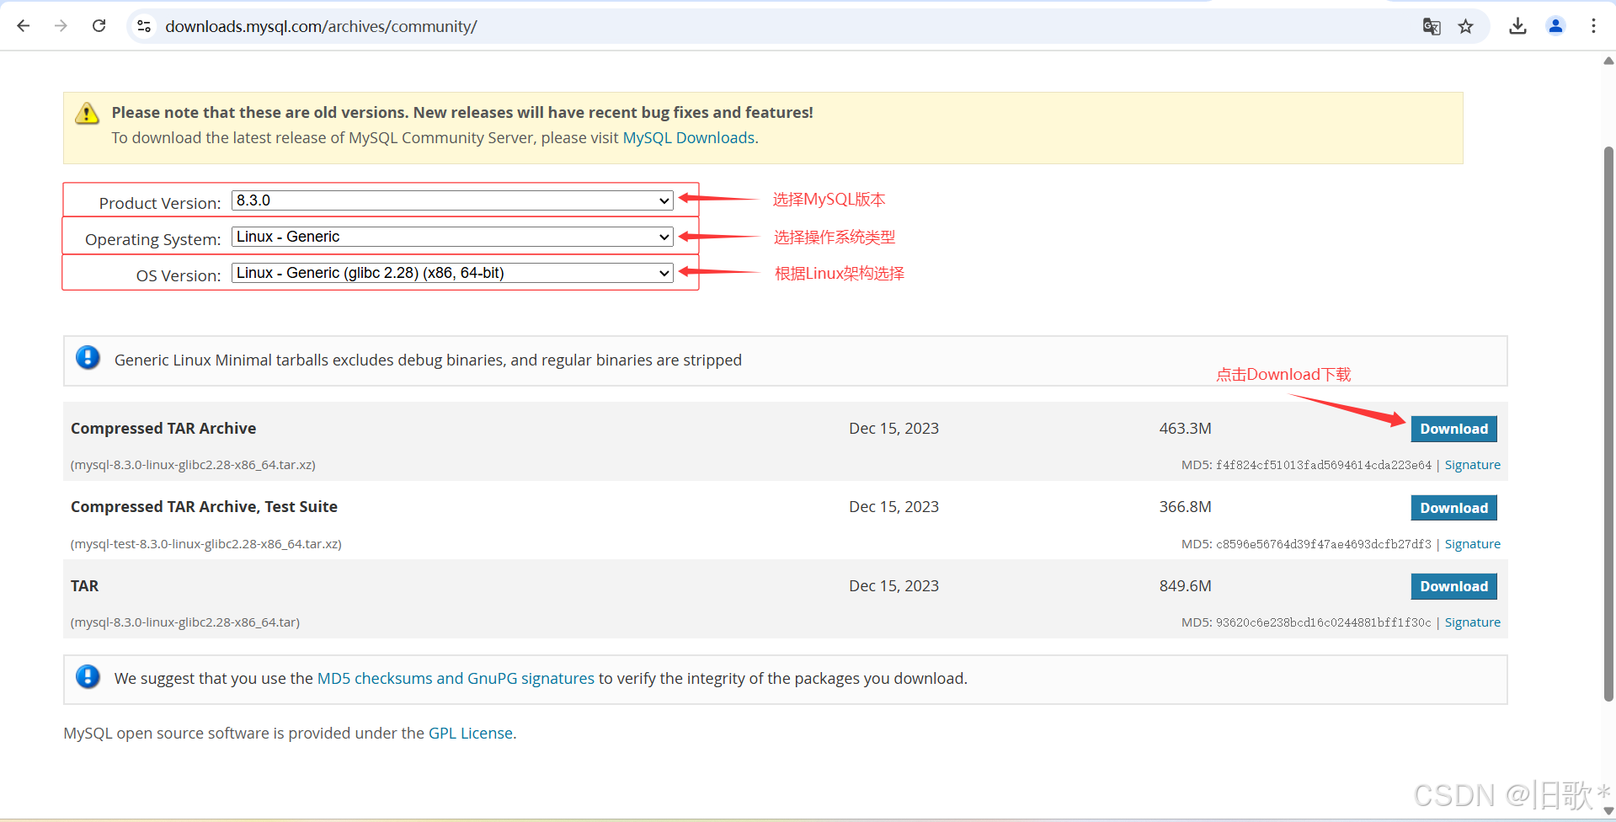Expand the OS Version dropdown
This screenshot has height=822, width=1616.
452,273
